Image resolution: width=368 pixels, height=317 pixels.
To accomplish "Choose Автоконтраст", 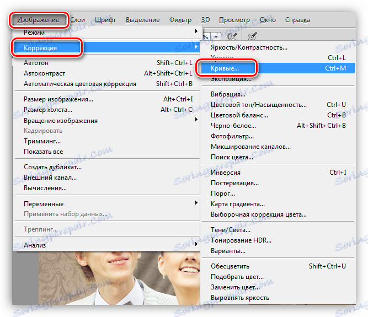I will click(x=106, y=73).
